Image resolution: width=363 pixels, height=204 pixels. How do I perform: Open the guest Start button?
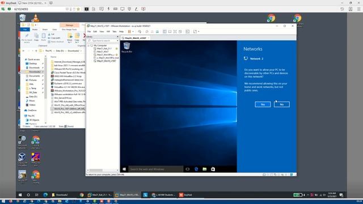point(124,169)
